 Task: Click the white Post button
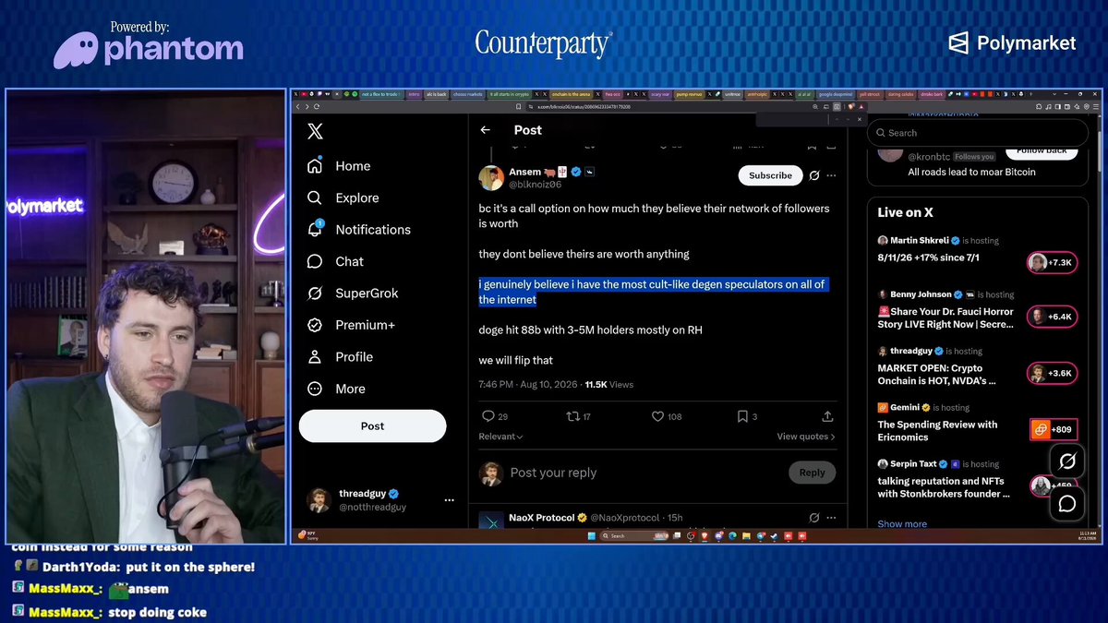tap(372, 425)
